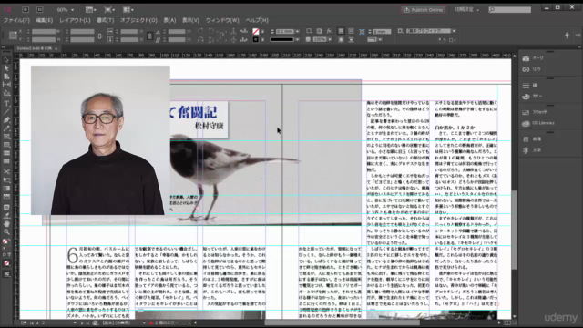Open the Stroke panel button
The image size is (583, 328).
(530, 86)
